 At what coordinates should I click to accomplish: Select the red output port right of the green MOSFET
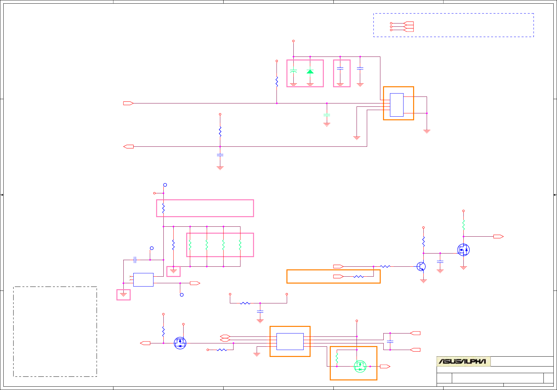pyautogui.click(x=385, y=366)
